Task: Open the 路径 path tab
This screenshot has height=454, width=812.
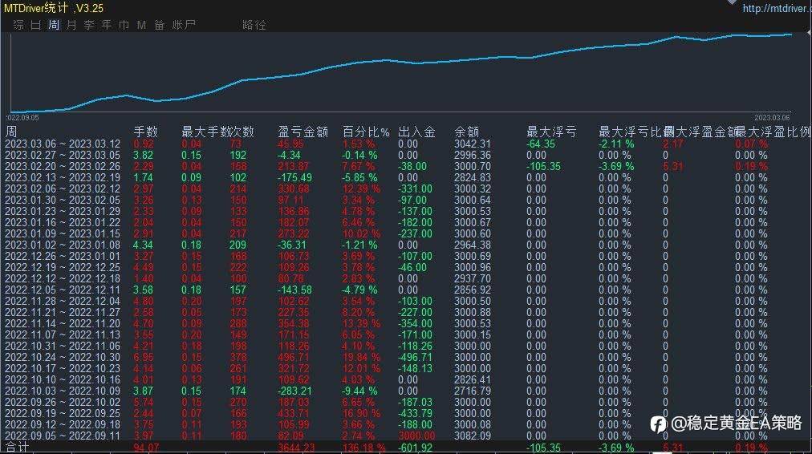Action: (254, 25)
